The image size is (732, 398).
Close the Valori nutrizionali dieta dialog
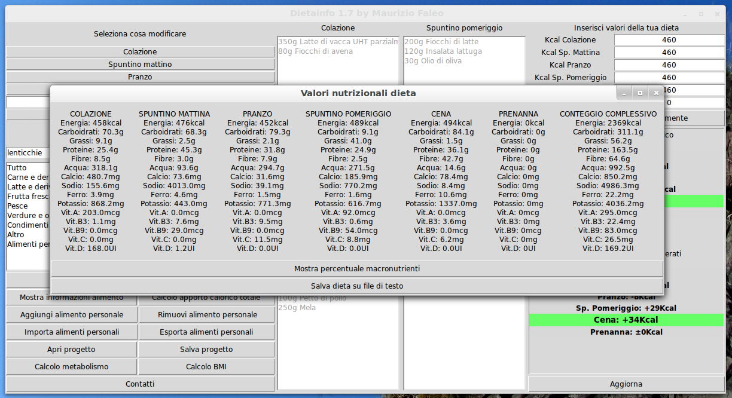[656, 93]
